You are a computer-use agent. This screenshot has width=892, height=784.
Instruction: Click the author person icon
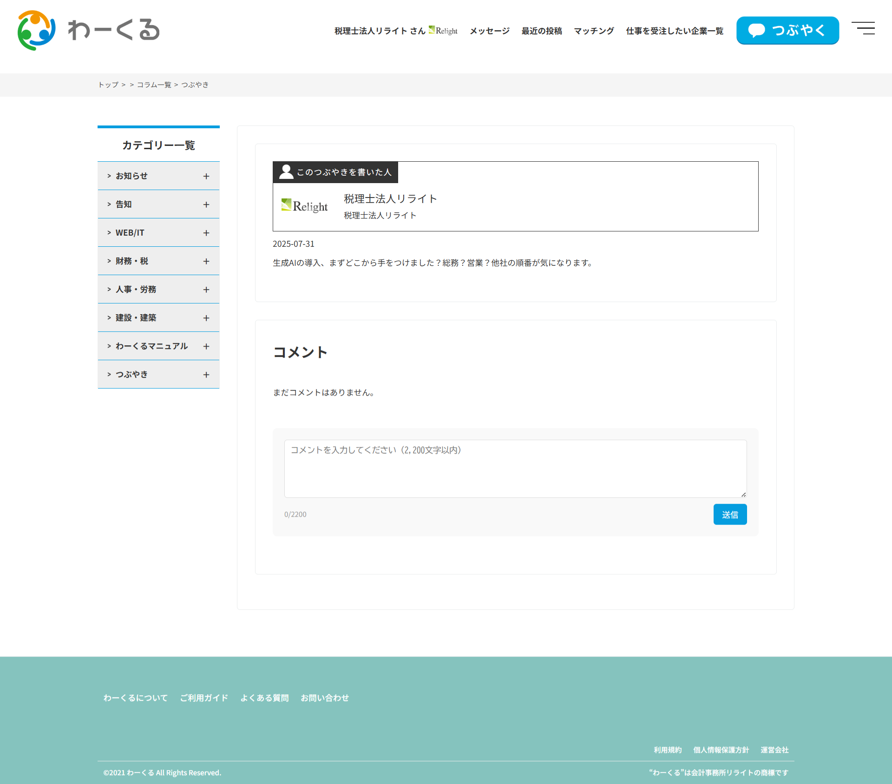pyautogui.click(x=286, y=172)
